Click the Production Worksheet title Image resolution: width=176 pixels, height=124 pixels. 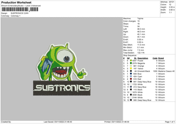(16, 2)
